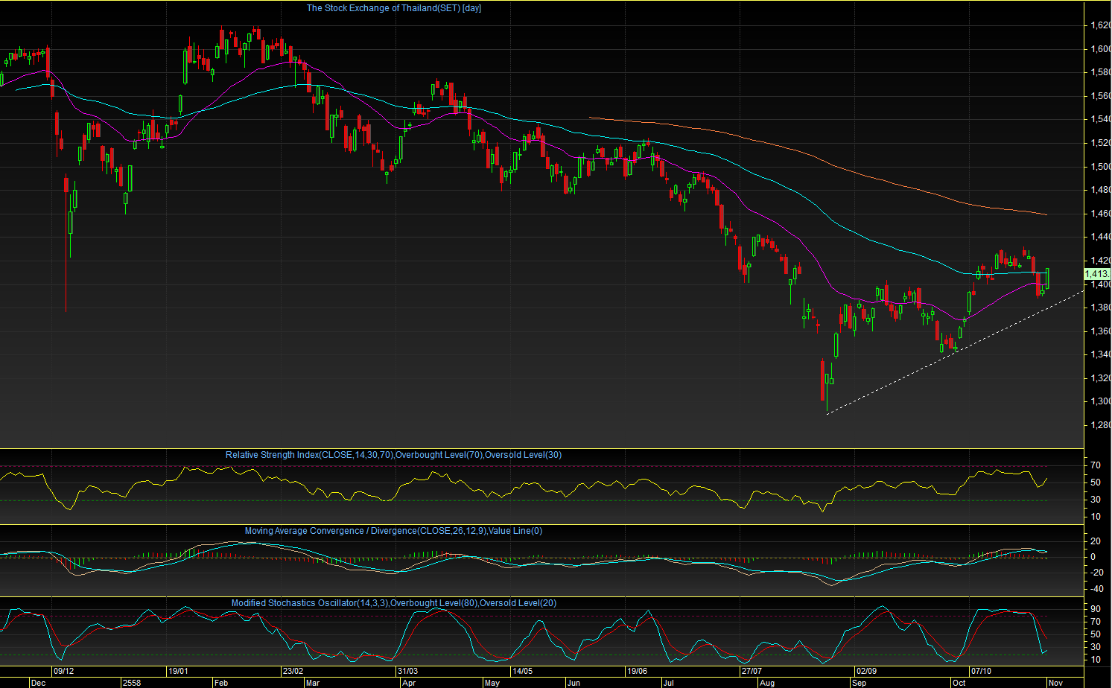Select the Relative Strength Index indicator title
Screen dimensions: 1112x688
[393, 455]
